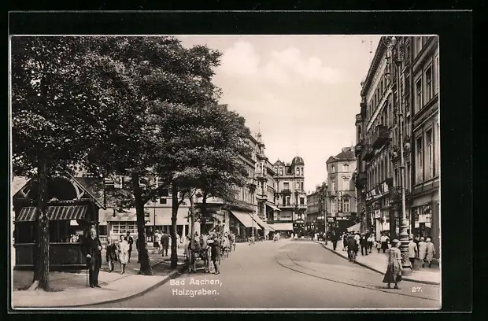Select the distant crowd on the right sidewalk
Screen dimensions: 488x321
coord(358,242)
